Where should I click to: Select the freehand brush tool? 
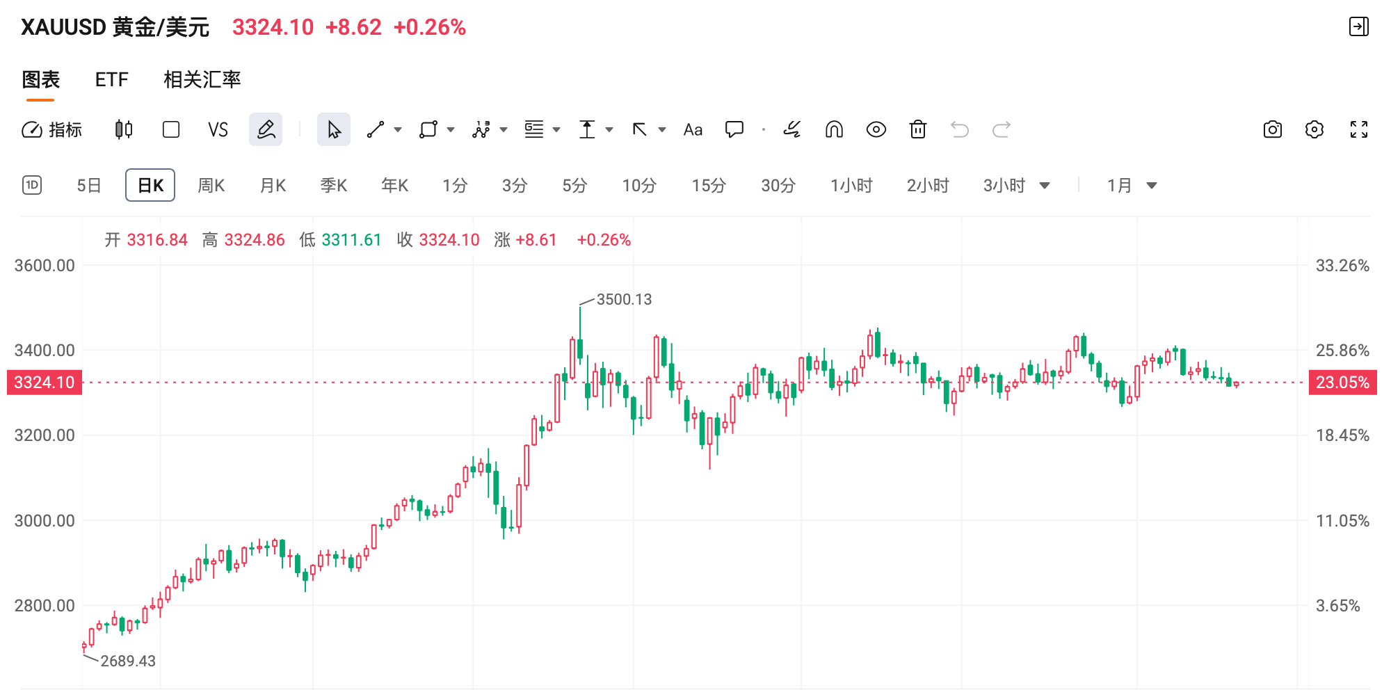click(x=792, y=130)
